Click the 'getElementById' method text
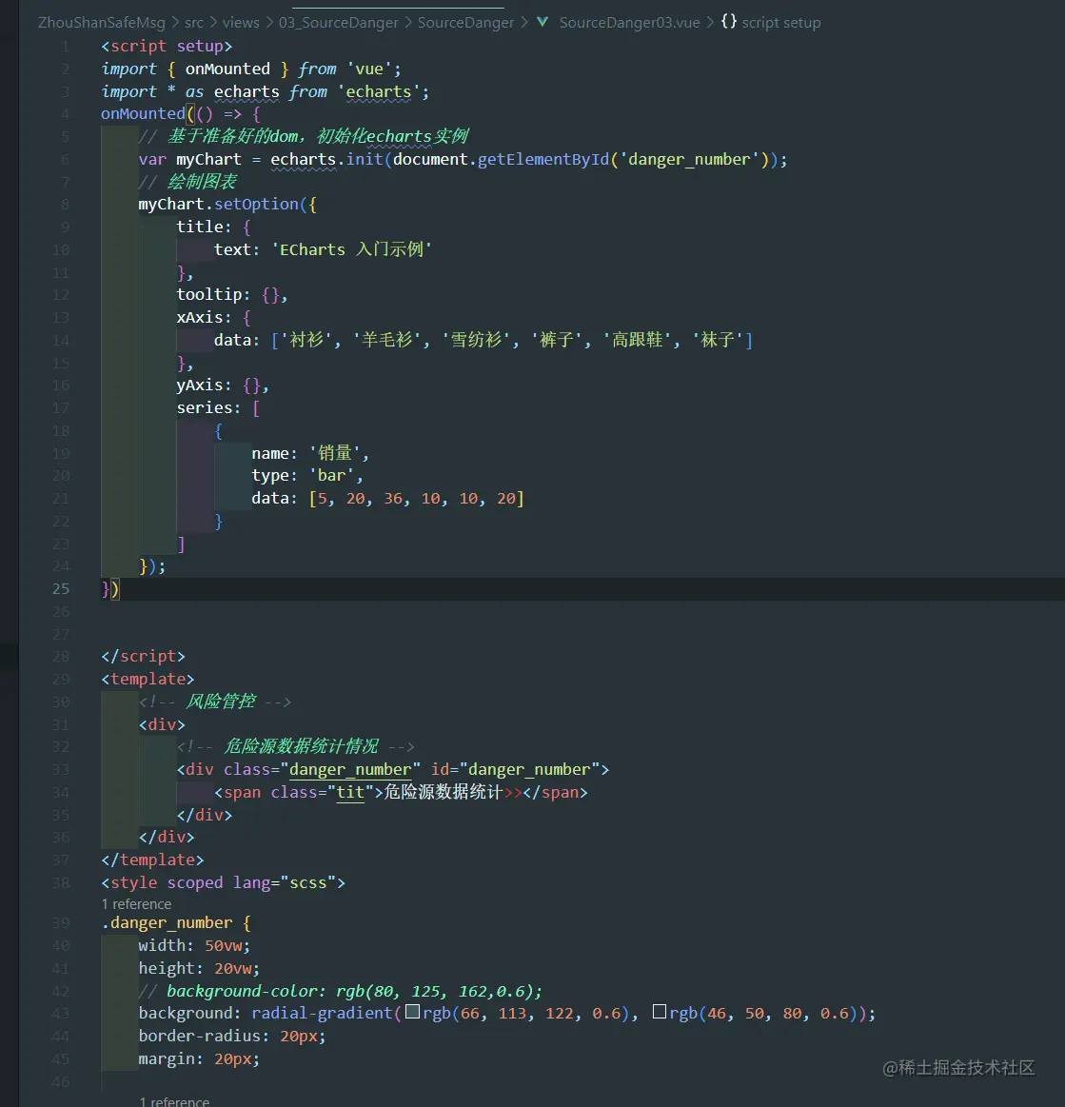1065x1107 pixels. point(543,160)
